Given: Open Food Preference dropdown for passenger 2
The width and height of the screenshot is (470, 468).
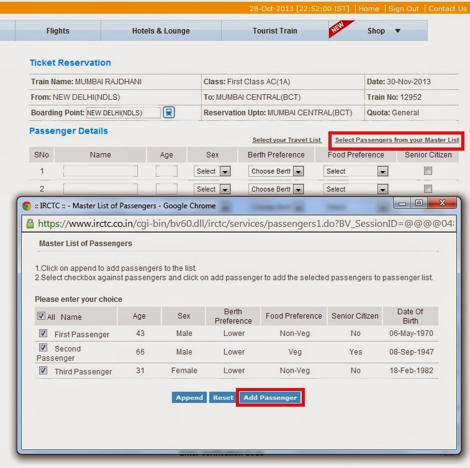Looking at the screenshot, I should [x=356, y=189].
